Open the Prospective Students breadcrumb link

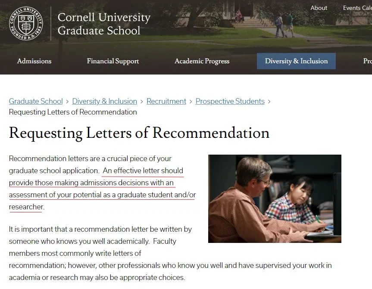[230, 101]
